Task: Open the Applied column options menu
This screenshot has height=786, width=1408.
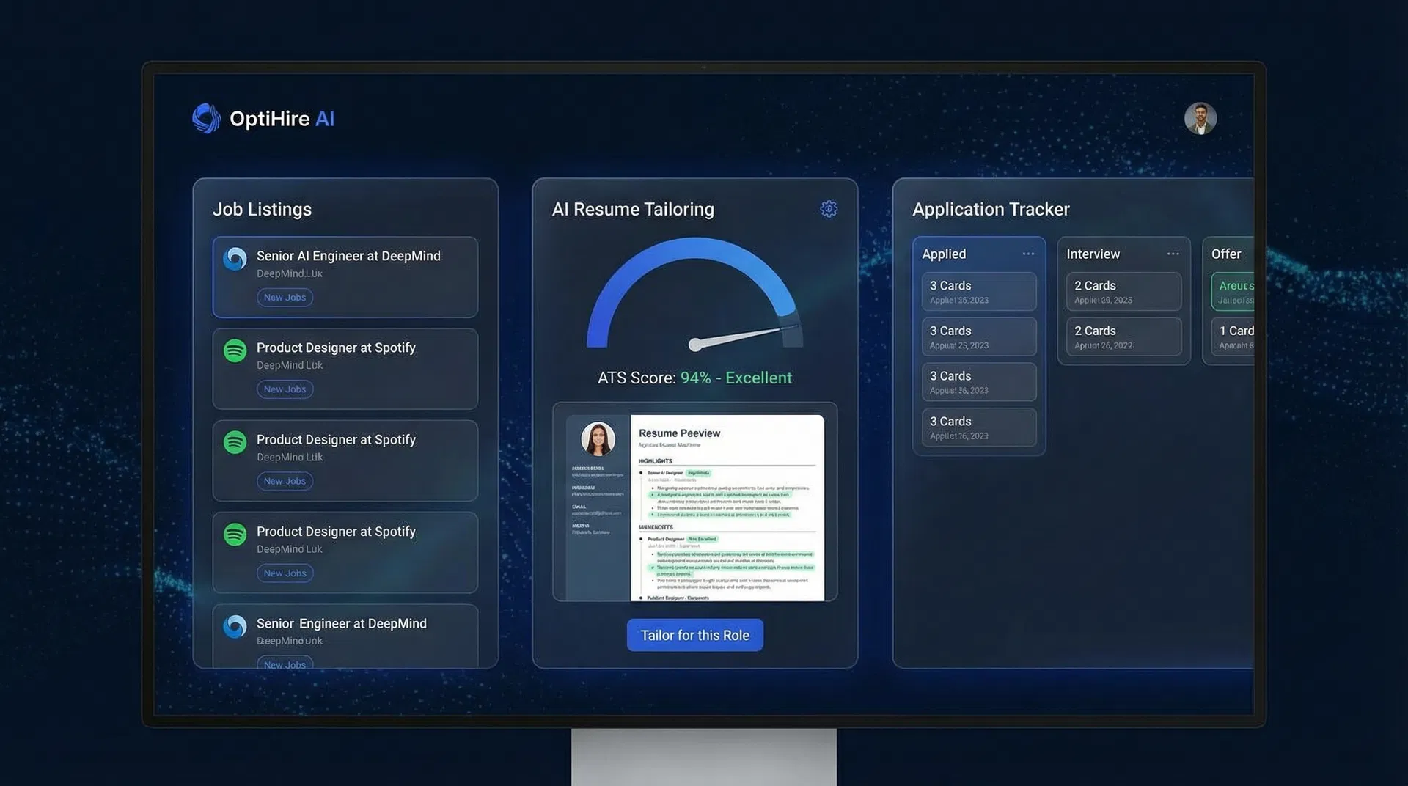Action: click(x=1029, y=253)
